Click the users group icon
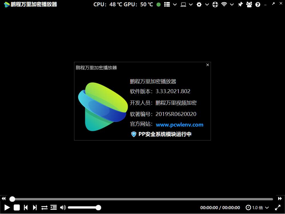Image resolution: width=285 pixels, height=214 pixels. pos(249,4)
